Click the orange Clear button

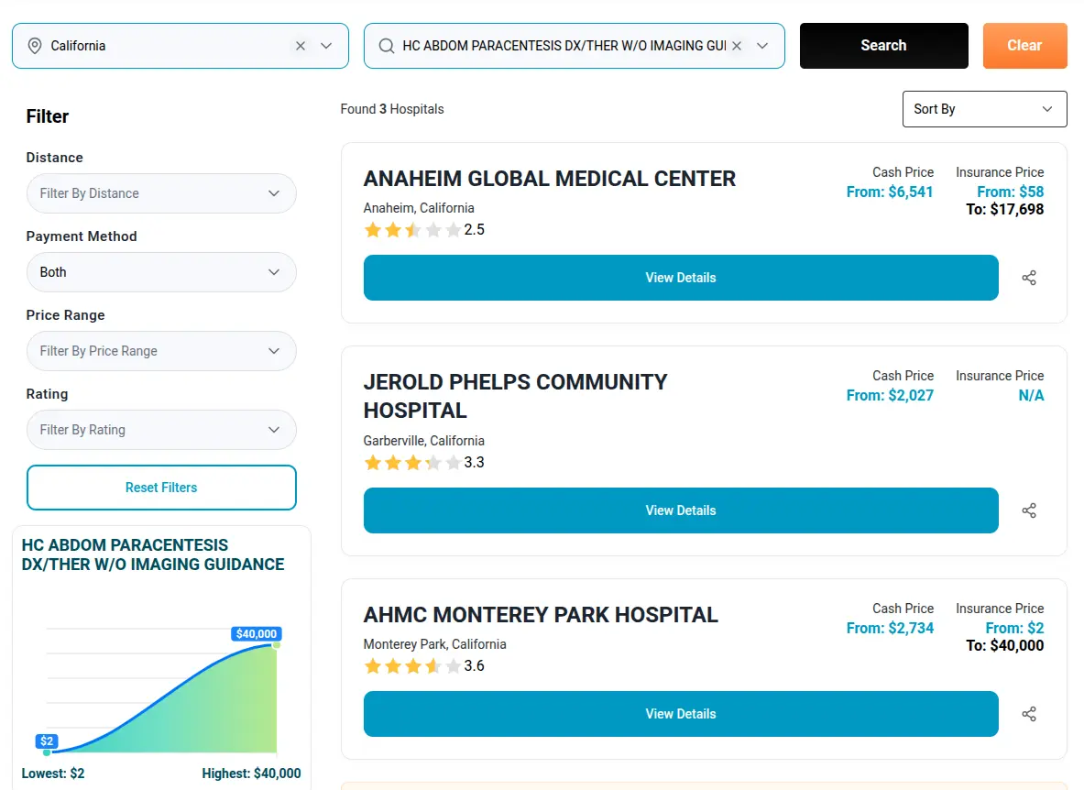[x=1024, y=46]
